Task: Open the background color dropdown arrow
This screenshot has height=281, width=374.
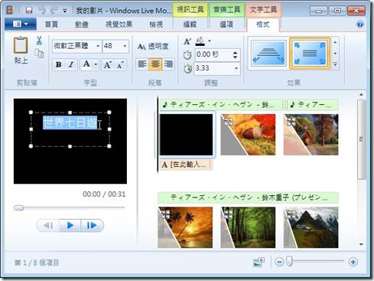Action: pyautogui.click(x=210, y=41)
